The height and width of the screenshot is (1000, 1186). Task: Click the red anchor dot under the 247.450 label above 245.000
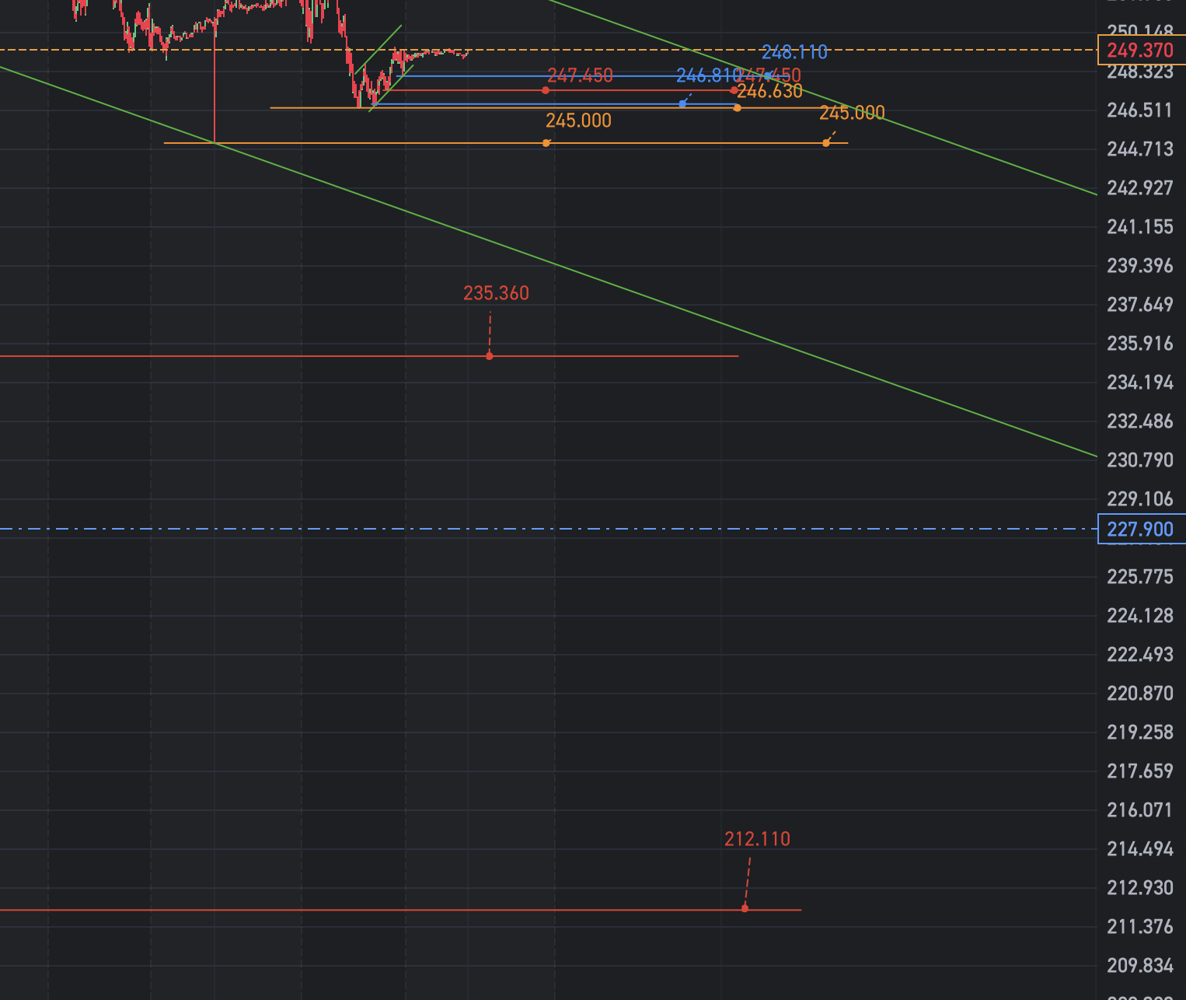pos(546,90)
